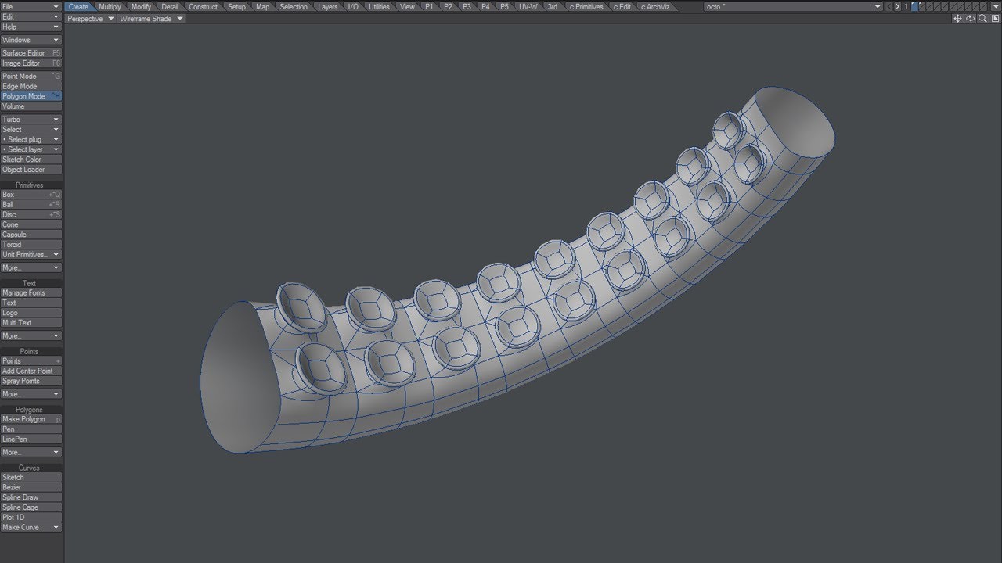Switch to the View tab

pyautogui.click(x=407, y=7)
